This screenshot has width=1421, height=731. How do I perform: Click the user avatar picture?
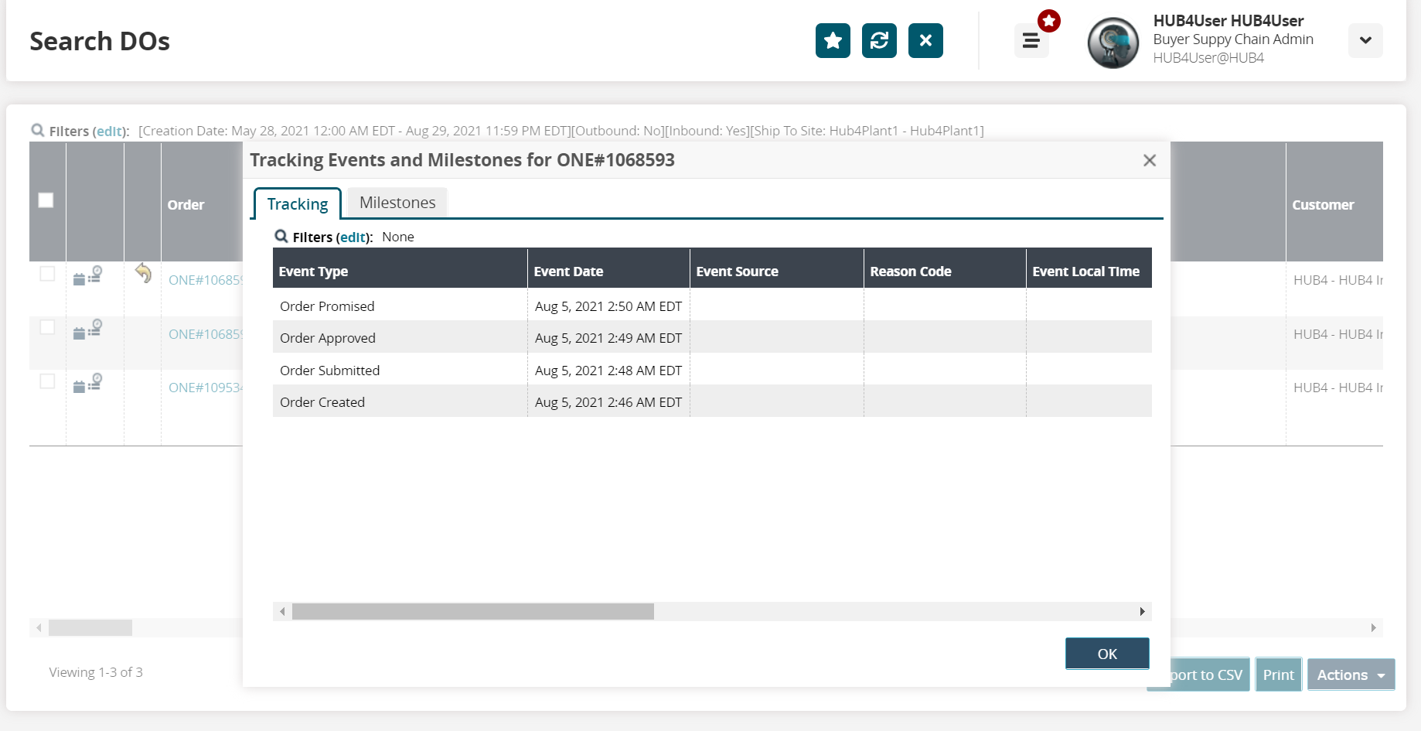(x=1113, y=43)
